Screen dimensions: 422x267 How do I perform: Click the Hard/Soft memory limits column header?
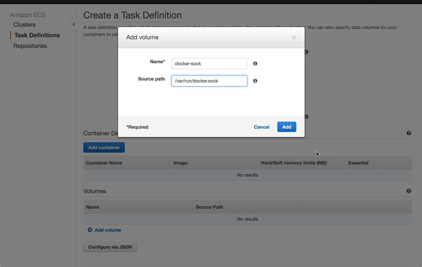click(294, 163)
